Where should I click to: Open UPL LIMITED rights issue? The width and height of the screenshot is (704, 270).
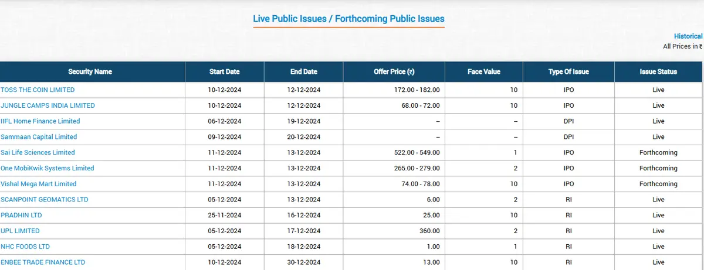point(21,231)
